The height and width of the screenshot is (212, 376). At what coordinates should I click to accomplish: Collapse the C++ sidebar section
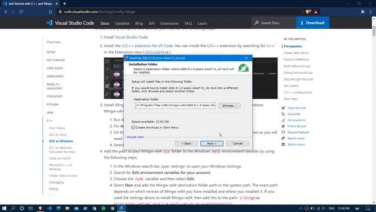coord(49,121)
